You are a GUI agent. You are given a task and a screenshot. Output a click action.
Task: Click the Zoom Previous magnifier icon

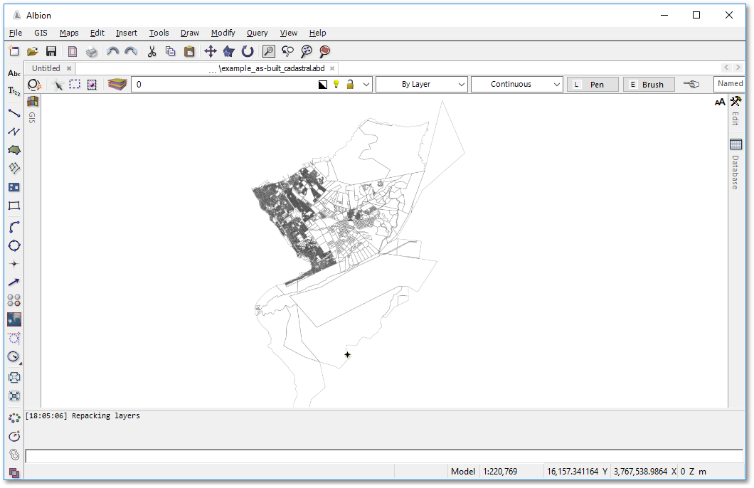pos(287,51)
